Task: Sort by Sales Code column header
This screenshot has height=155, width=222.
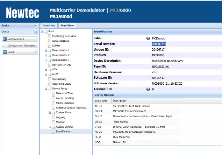Action: 102,101
